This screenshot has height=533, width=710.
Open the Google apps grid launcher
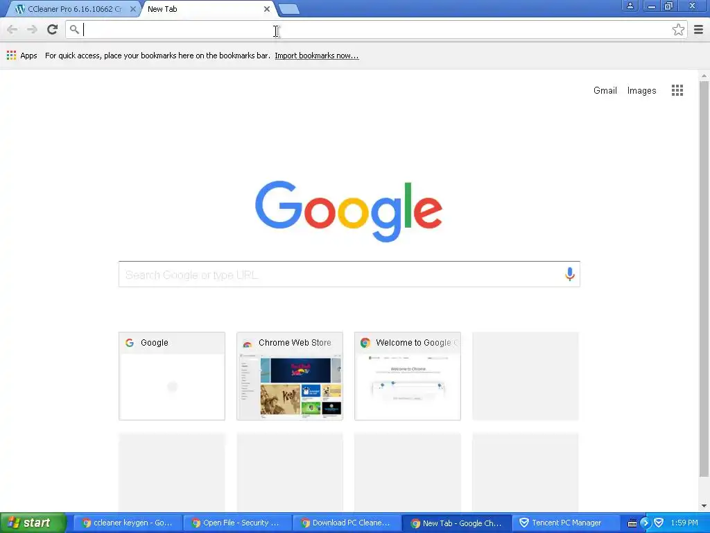point(677,90)
